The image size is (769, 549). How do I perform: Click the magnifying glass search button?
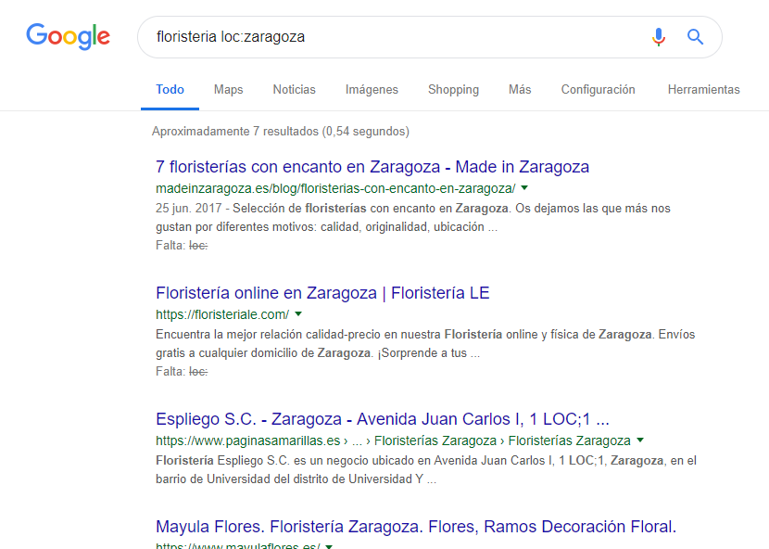pyautogui.click(x=695, y=37)
